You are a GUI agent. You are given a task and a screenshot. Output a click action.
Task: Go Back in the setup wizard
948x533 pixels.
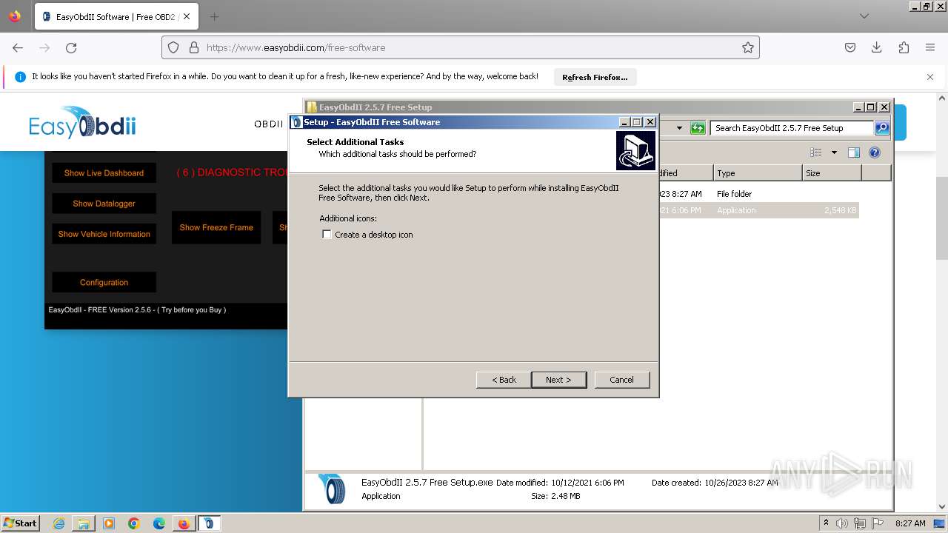tap(504, 380)
